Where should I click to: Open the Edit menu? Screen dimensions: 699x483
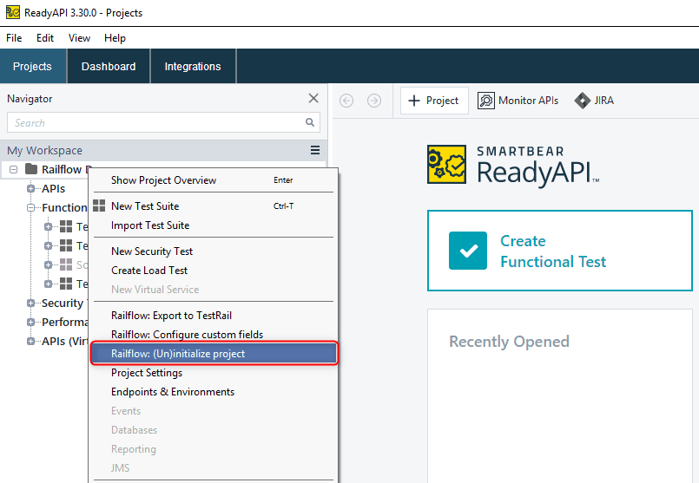click(x=45, y=38)
